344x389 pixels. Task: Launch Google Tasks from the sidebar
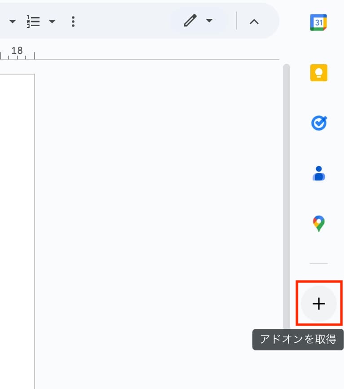coord(318,123)
